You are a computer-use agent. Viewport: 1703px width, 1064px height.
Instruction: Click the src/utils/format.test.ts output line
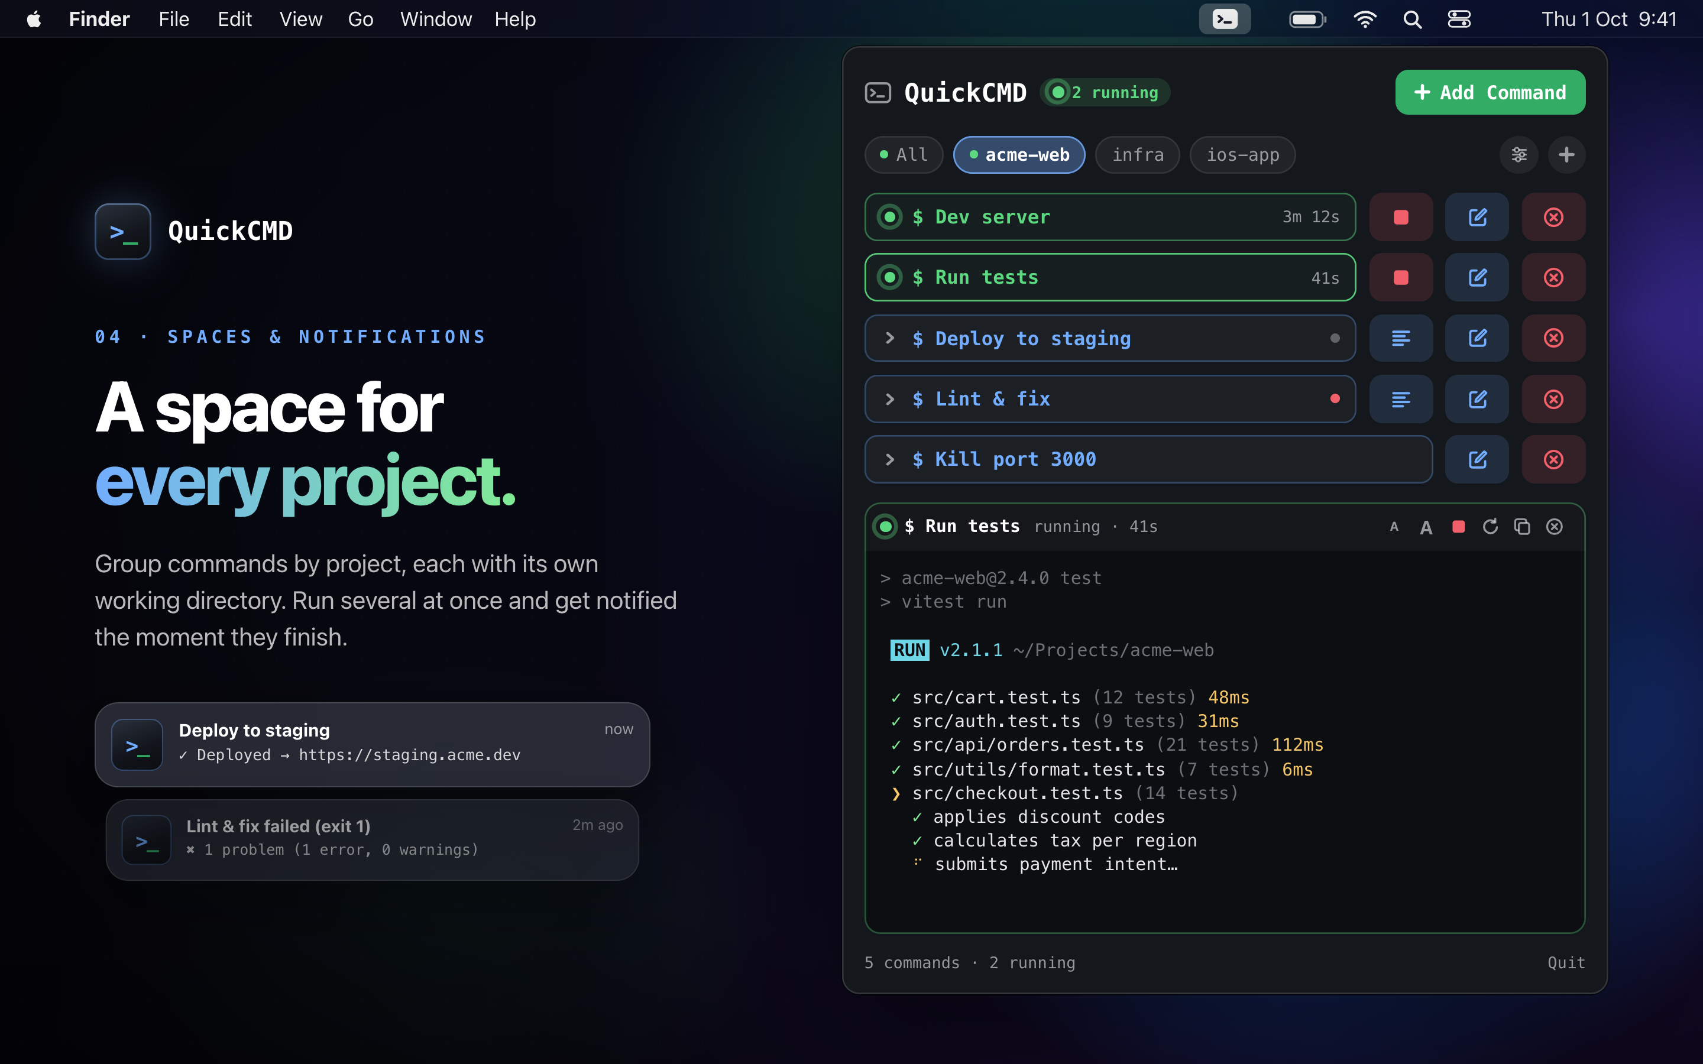pos(1101,769)
